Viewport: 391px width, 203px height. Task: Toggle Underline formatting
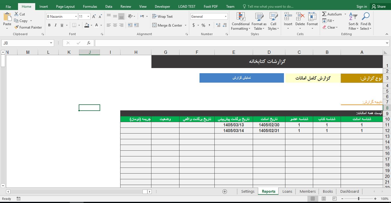pos(62,25)
